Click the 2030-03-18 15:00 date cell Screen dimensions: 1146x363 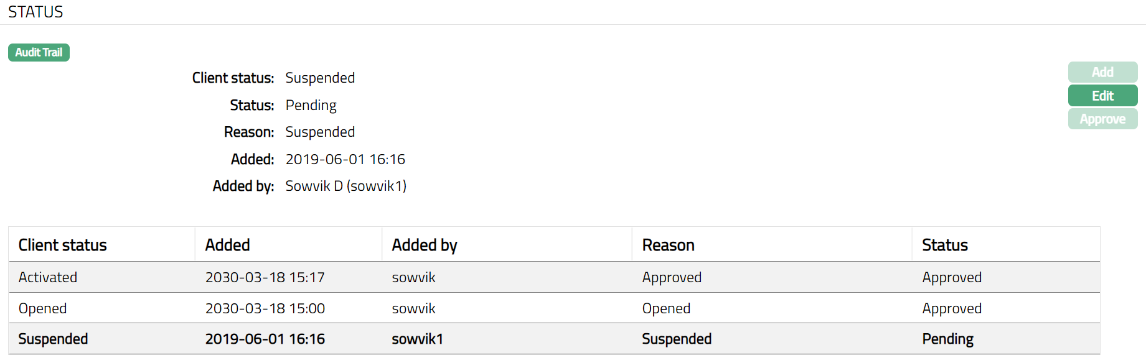tap(265, 308)
